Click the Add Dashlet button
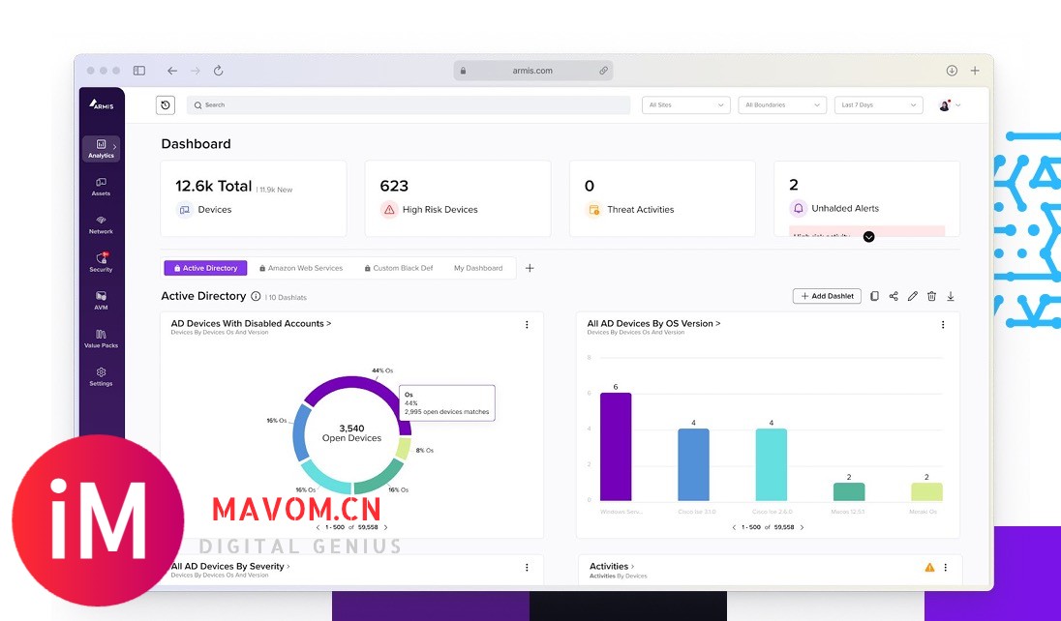1061x621 pixels. pos(827,296)
